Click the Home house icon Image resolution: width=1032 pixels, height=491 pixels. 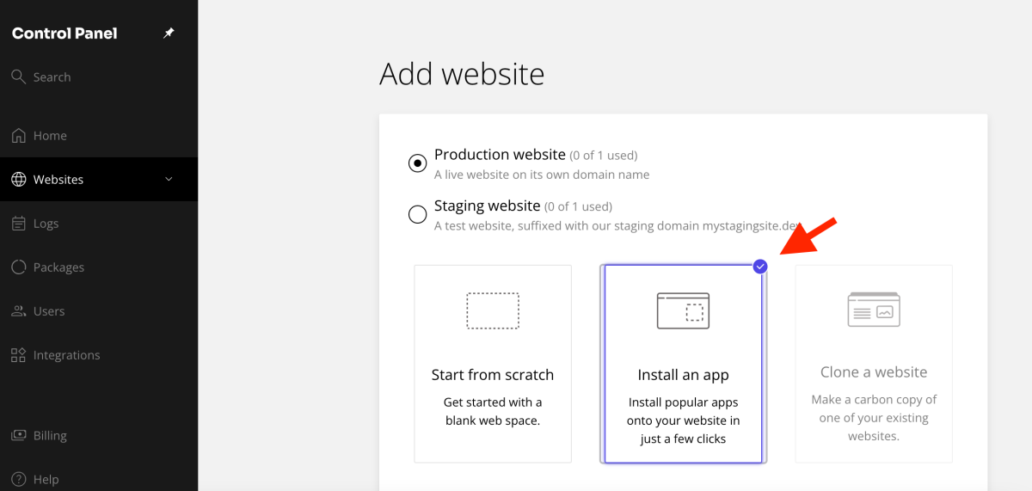pos(18,135)
